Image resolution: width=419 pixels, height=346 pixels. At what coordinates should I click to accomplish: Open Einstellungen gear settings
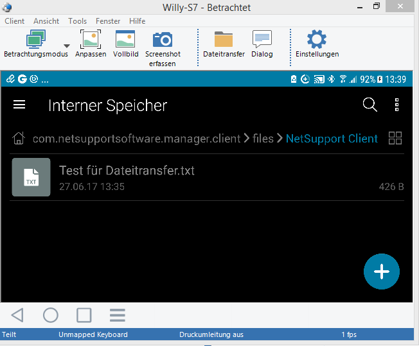point(317,40)
